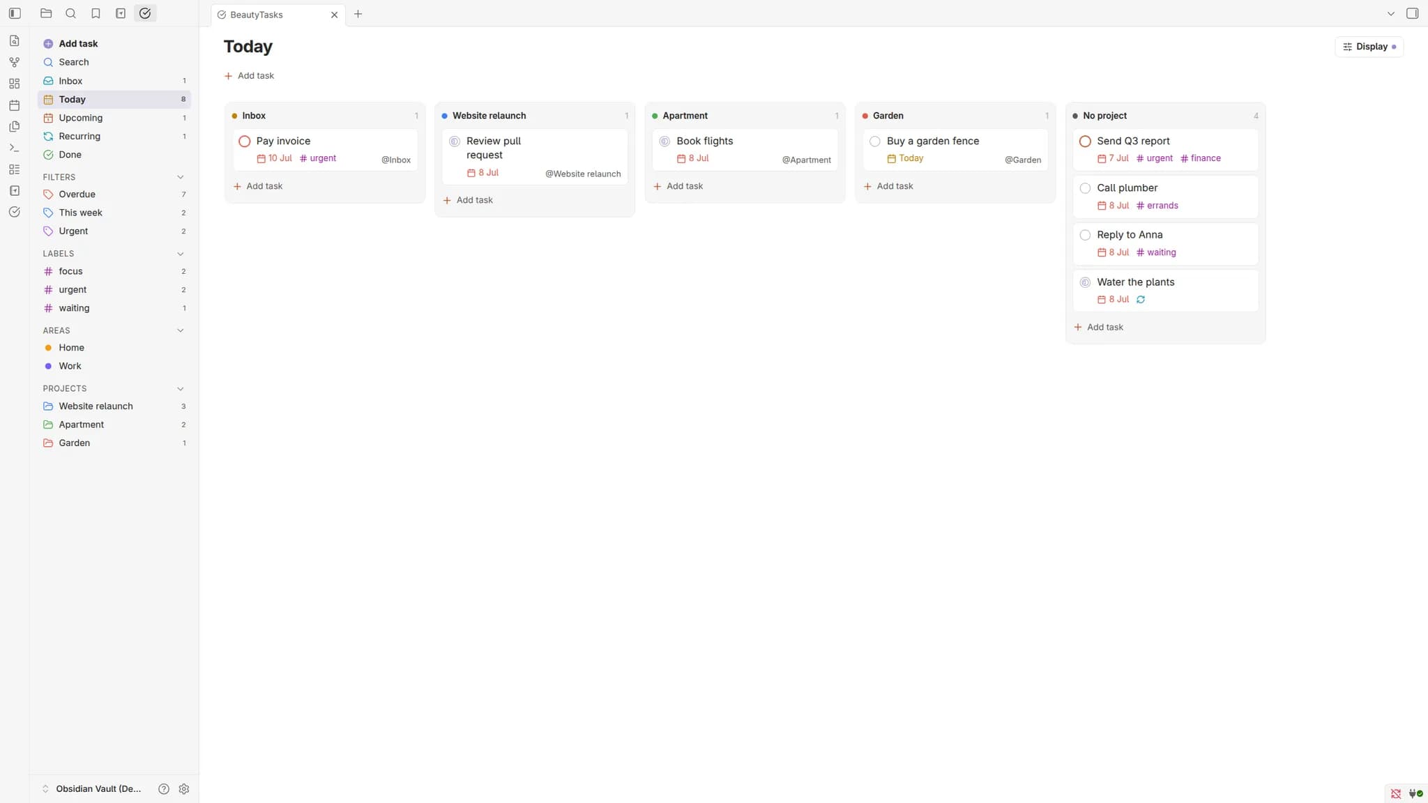
Task: Select the Today view in sidebar
Action: [x=114, y=100]
